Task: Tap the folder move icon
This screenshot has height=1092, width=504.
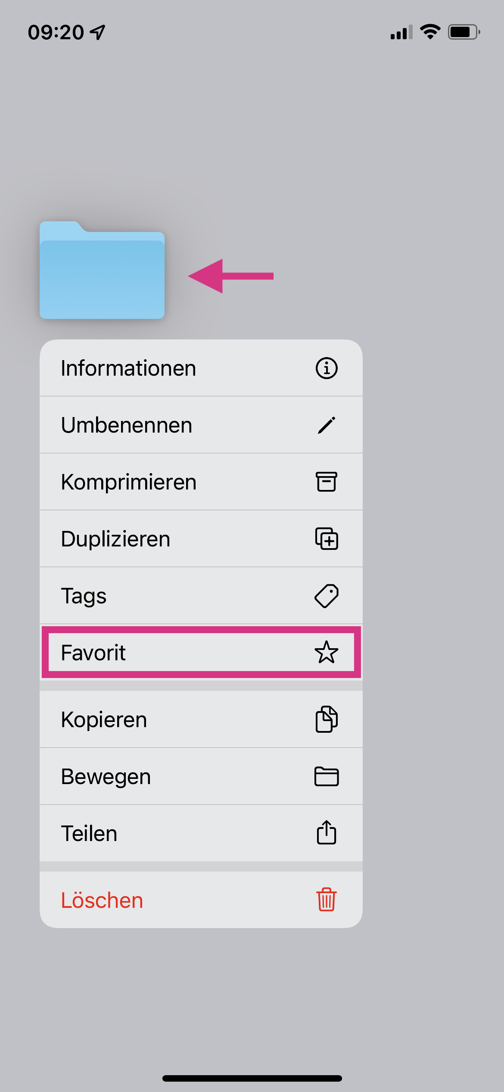Action: click(327, 776)
